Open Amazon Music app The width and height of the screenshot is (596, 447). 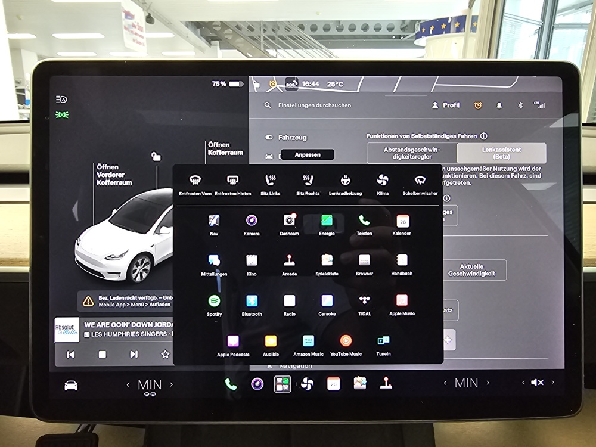308,346
